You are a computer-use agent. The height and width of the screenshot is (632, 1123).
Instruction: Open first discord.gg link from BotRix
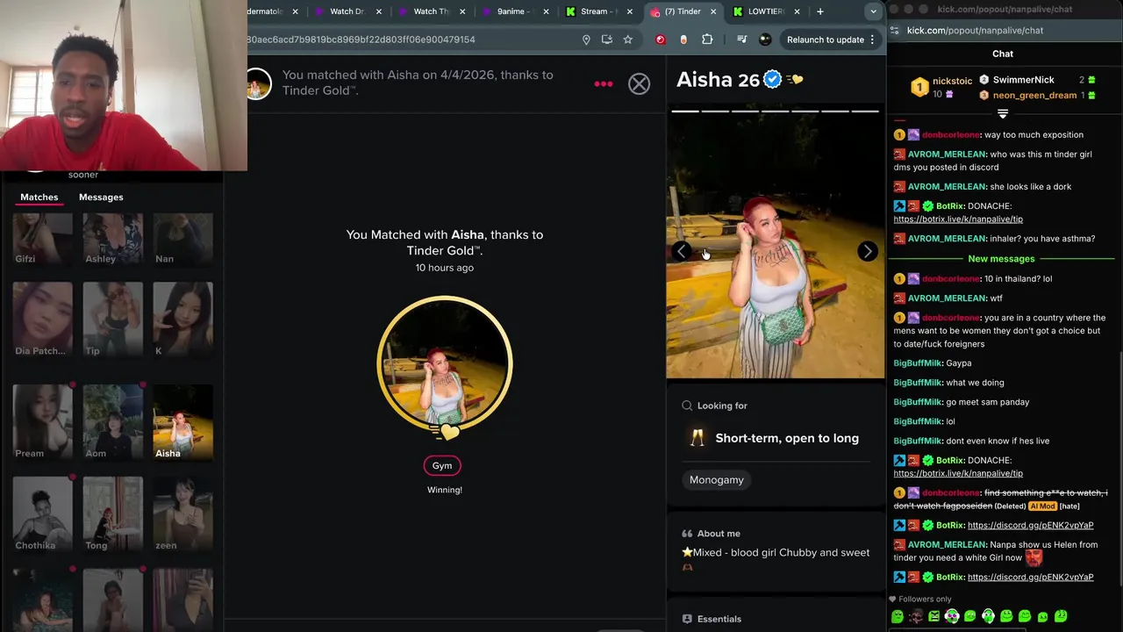(1030, 525)
